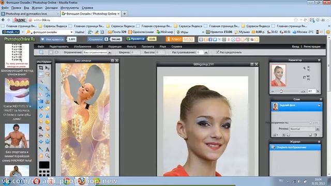
Task: Select the Paint Bucket tool
Action: click(x=48, y=95)
